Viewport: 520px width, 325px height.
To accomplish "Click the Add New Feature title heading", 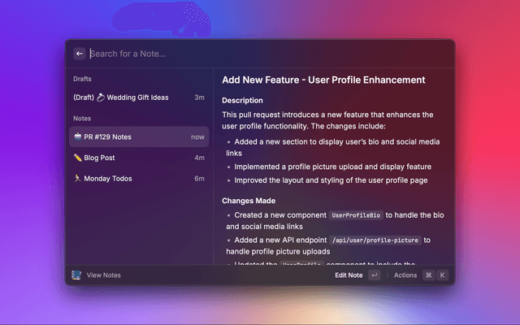I will click(x=323, y=80).
